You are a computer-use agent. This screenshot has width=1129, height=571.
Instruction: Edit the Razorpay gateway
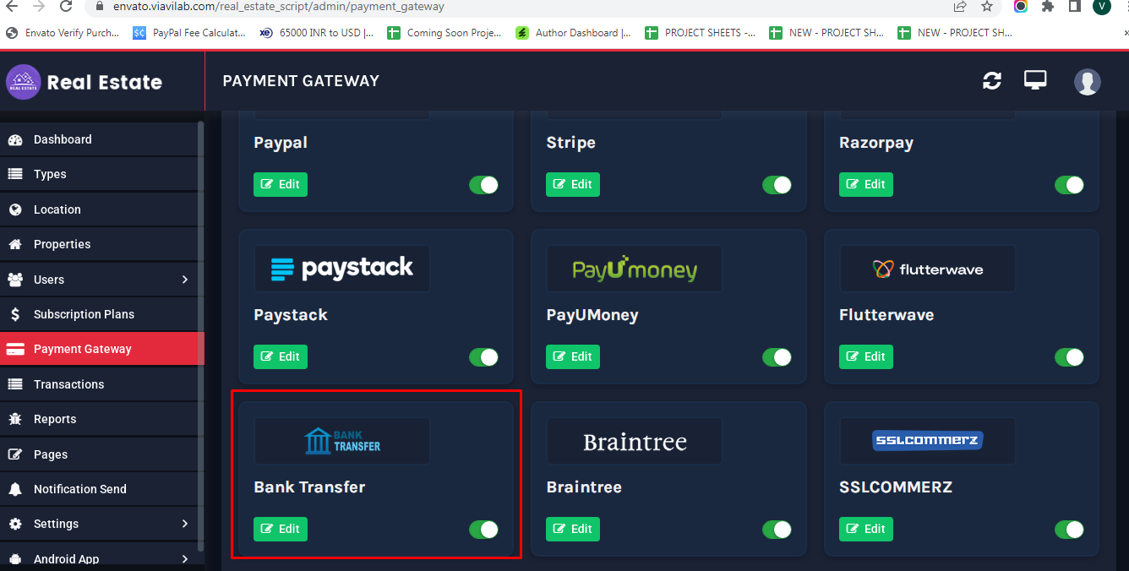[x=866, y=184]
